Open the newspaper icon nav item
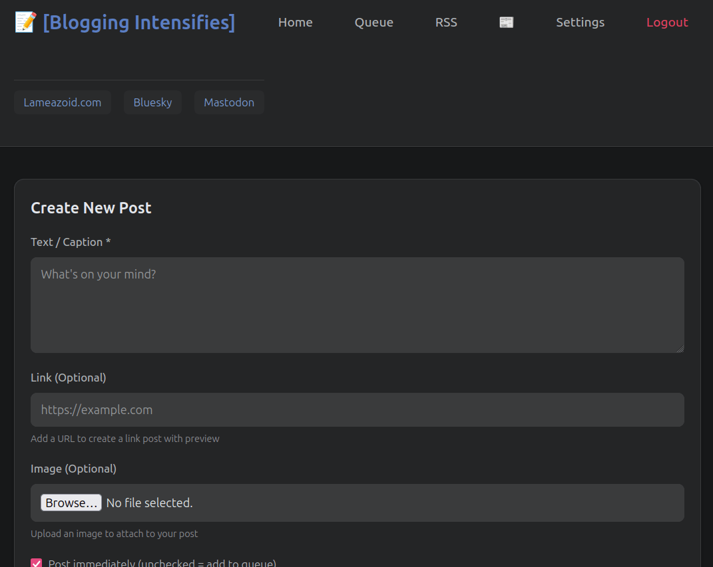Screen dimensions: 713x567 tap(507, 23)
